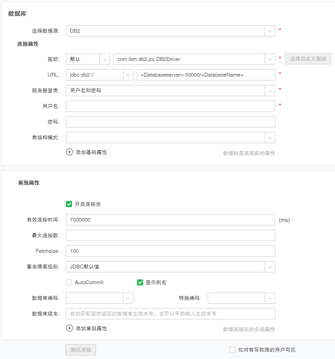This screenshot has width=335, height=359.
Task: Open the 选择数据源 DB2 dropdown
Action: click(270, 31)
